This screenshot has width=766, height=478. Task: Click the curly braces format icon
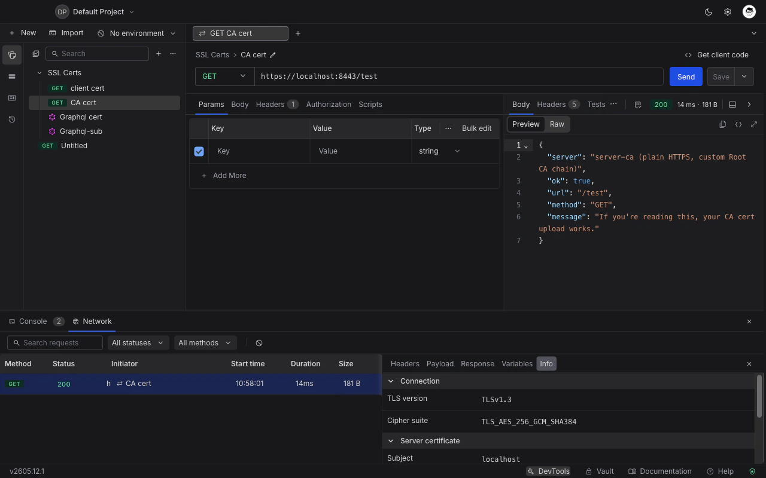pos(738,124)
